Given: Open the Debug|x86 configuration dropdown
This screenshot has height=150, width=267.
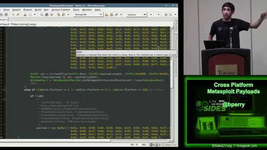Looking at the screenshot, I should 88,15.
